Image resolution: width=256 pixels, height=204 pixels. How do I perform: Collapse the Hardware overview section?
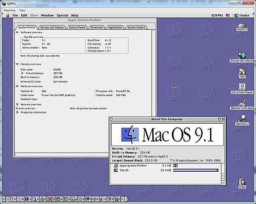click(17, 86)
